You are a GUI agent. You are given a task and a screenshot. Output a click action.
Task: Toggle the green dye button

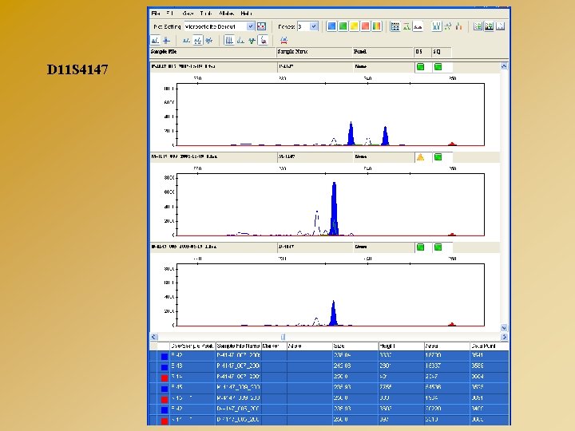click(x=343, y=26)
